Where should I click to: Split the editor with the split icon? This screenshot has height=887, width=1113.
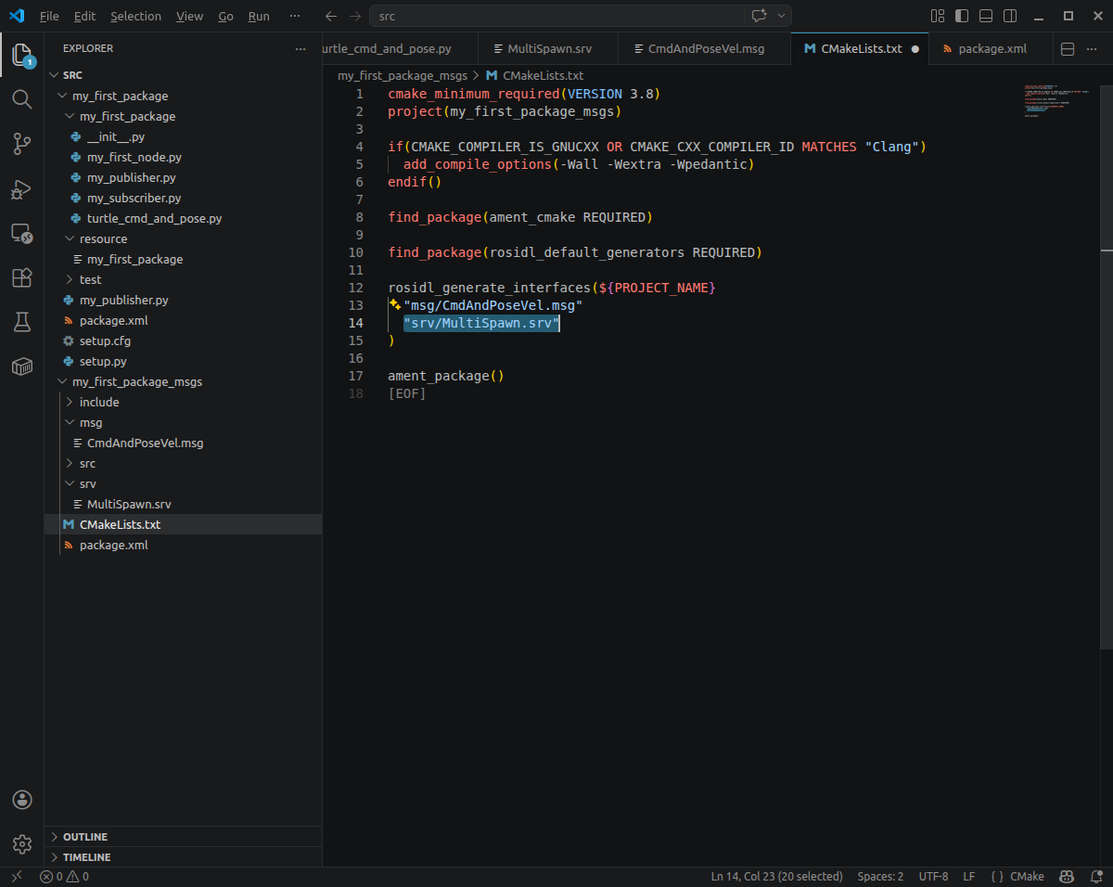(1068, 48)
